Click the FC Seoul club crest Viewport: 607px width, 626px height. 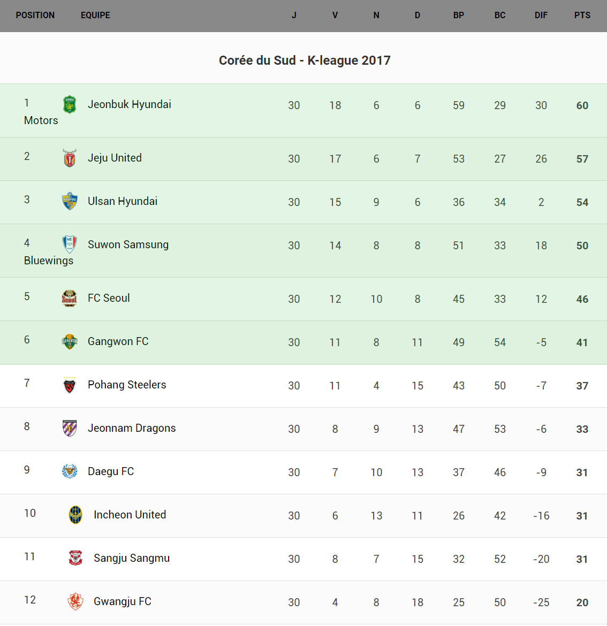tap(70, 298)
